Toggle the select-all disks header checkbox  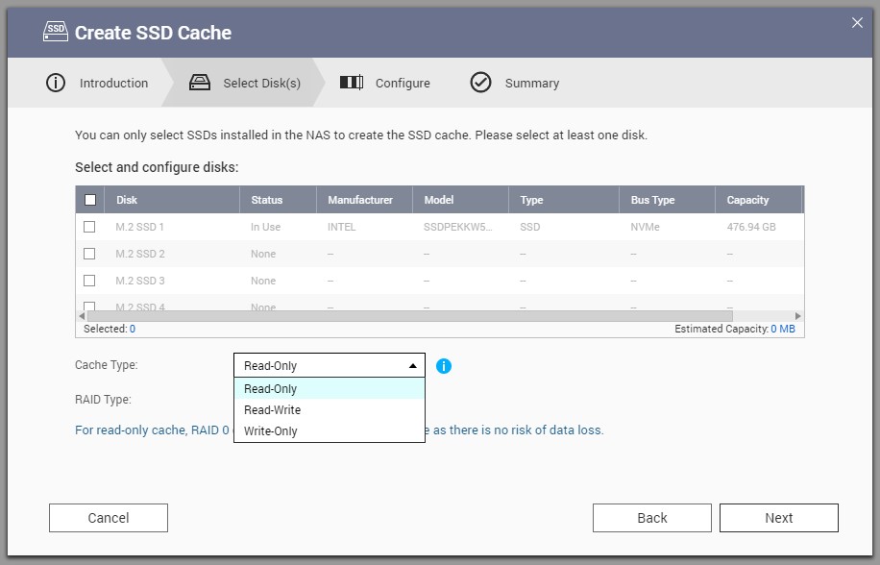tap(90, 200)
